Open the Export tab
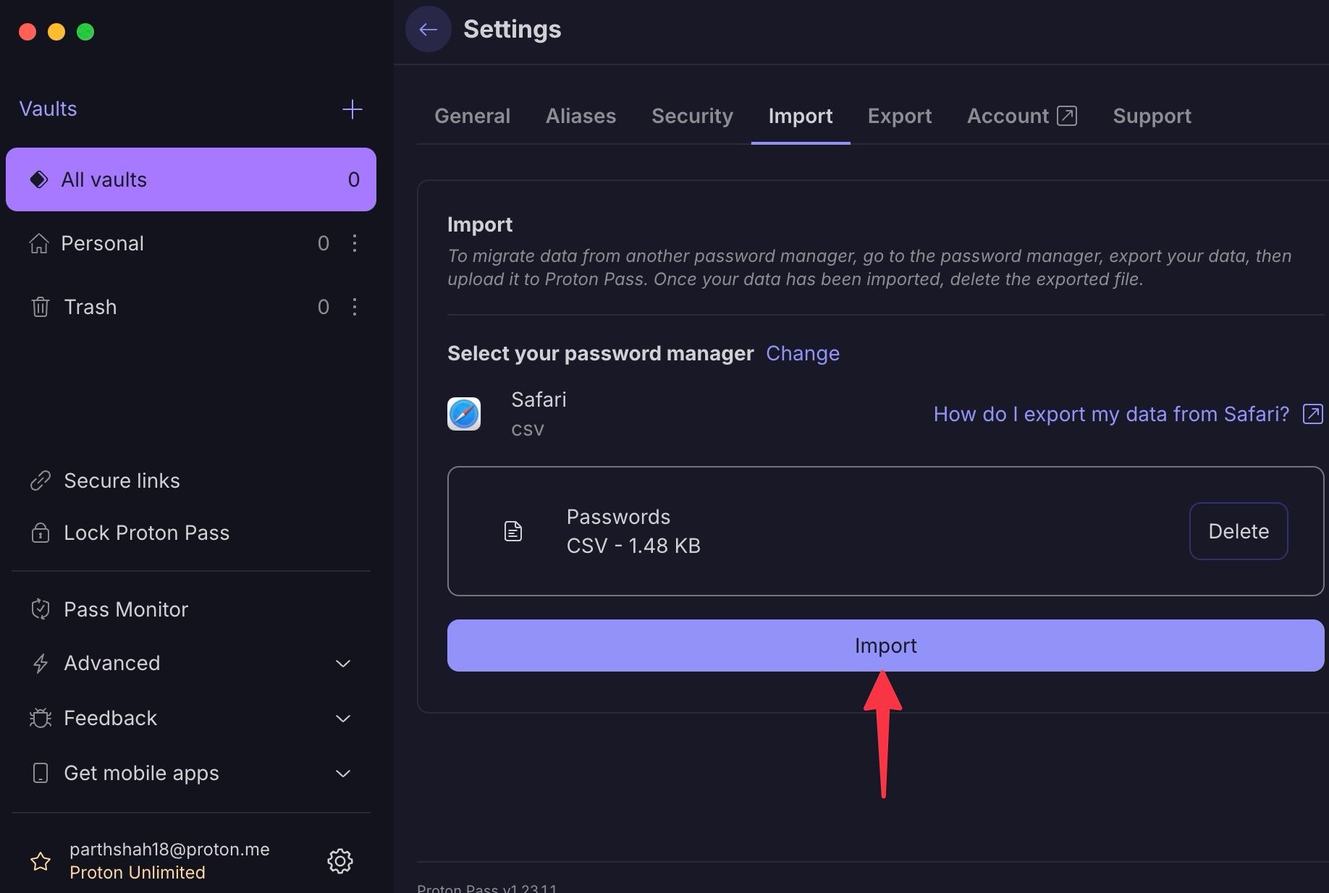The width and height of the screenshot is (1329, 893). tap(900, 116)
